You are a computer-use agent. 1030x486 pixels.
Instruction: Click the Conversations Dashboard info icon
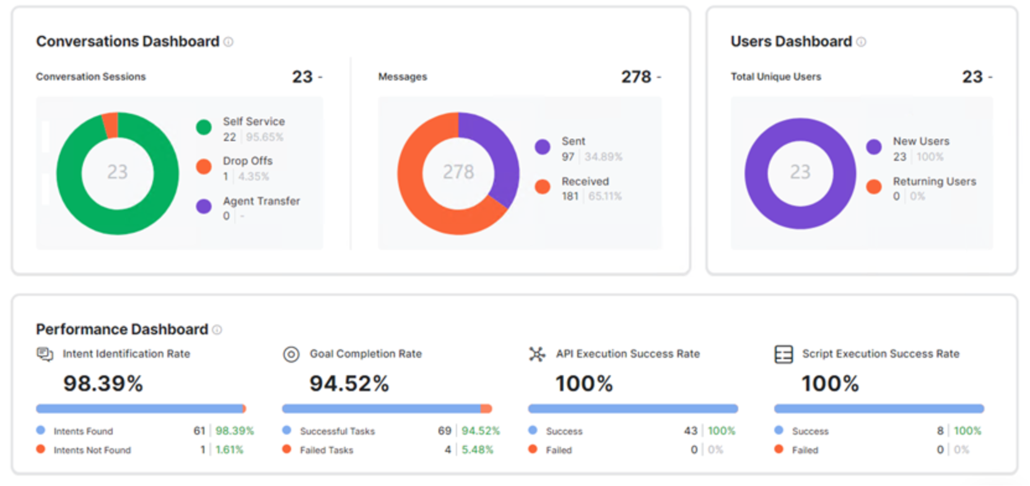229,41
